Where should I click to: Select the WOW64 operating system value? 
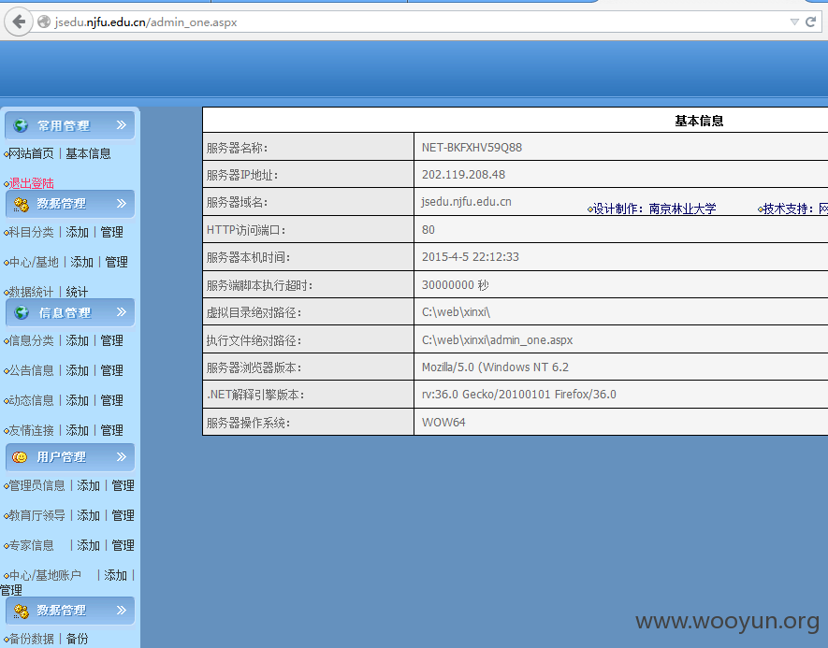click(443, 422)
